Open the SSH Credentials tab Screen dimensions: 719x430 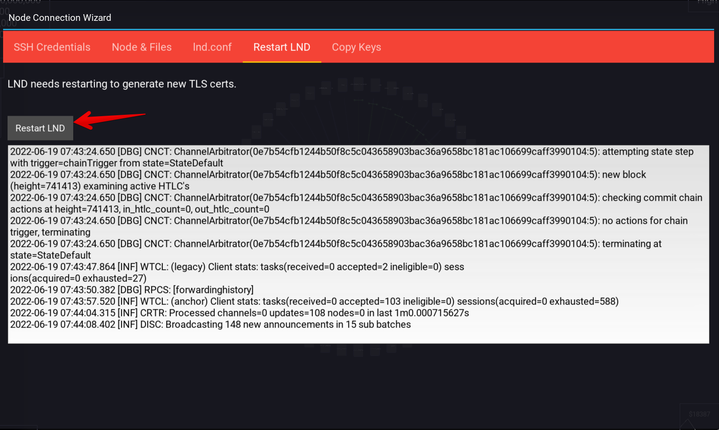click(x=52, y=47)
